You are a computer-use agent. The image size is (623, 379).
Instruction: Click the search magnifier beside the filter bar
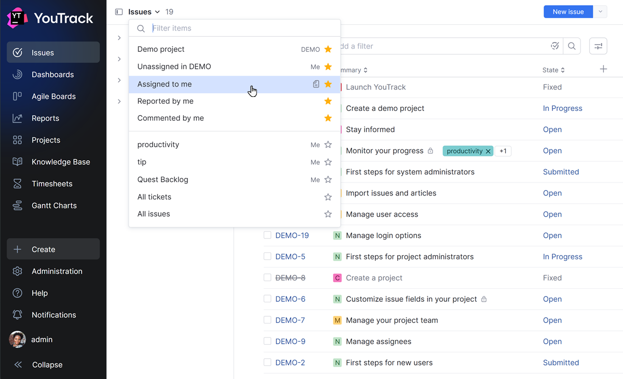click(572, 46)
